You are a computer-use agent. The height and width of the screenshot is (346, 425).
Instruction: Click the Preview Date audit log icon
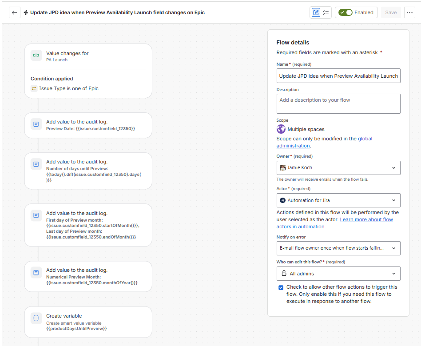click(36, 124)
